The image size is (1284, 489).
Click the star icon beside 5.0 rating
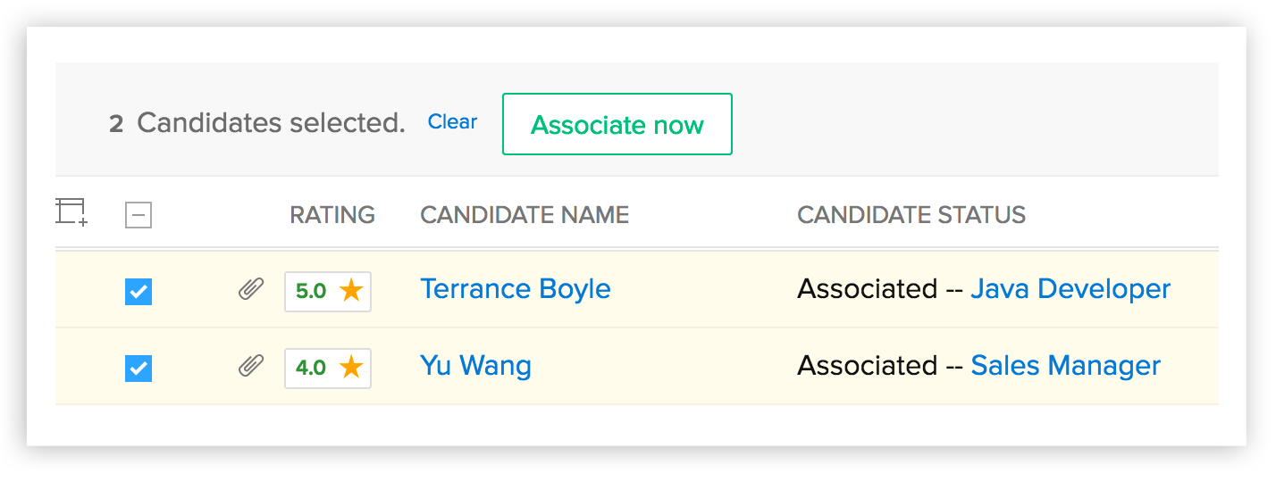pos(351,291)
